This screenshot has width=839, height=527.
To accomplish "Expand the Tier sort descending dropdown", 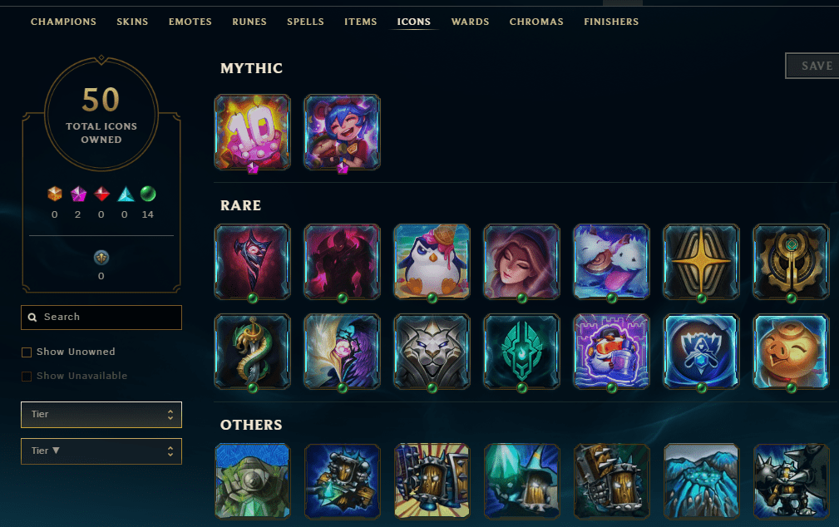I will pos(101,451).
